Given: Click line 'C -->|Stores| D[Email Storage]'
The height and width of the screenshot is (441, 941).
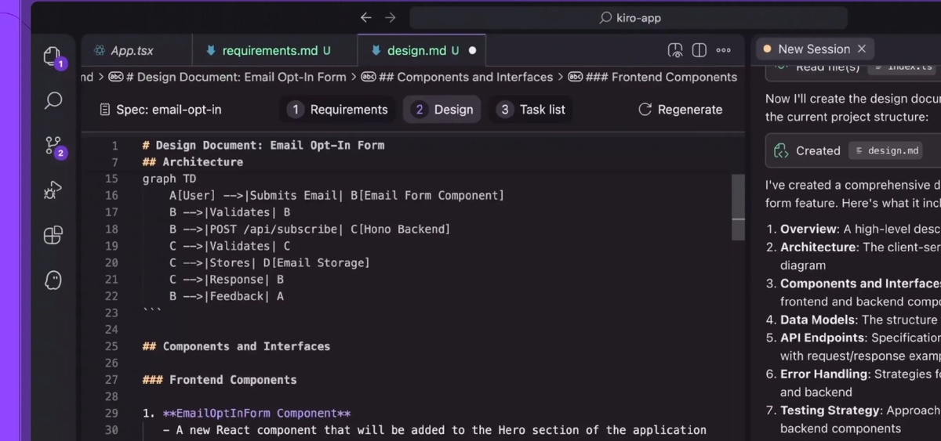Looking at the screenshot, I should pyautogui.click(x=269, y=263).
